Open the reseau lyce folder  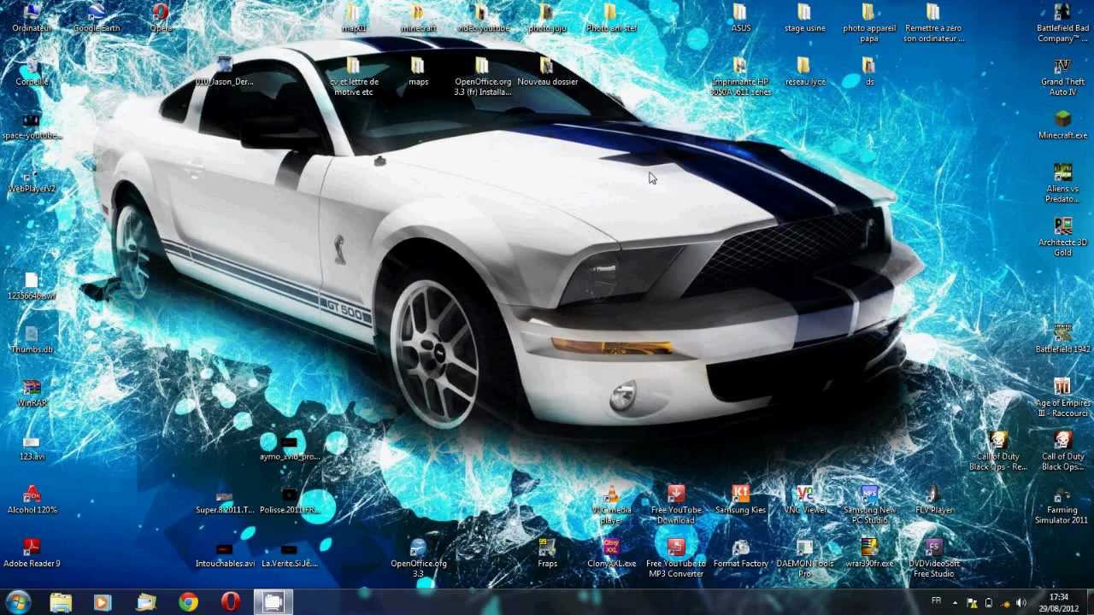(x=805, y=72)
